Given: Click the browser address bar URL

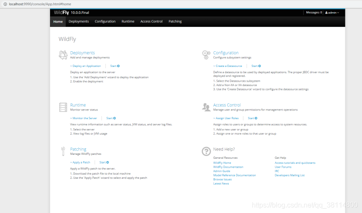Looking at the screenshot, I should point(40,4).
